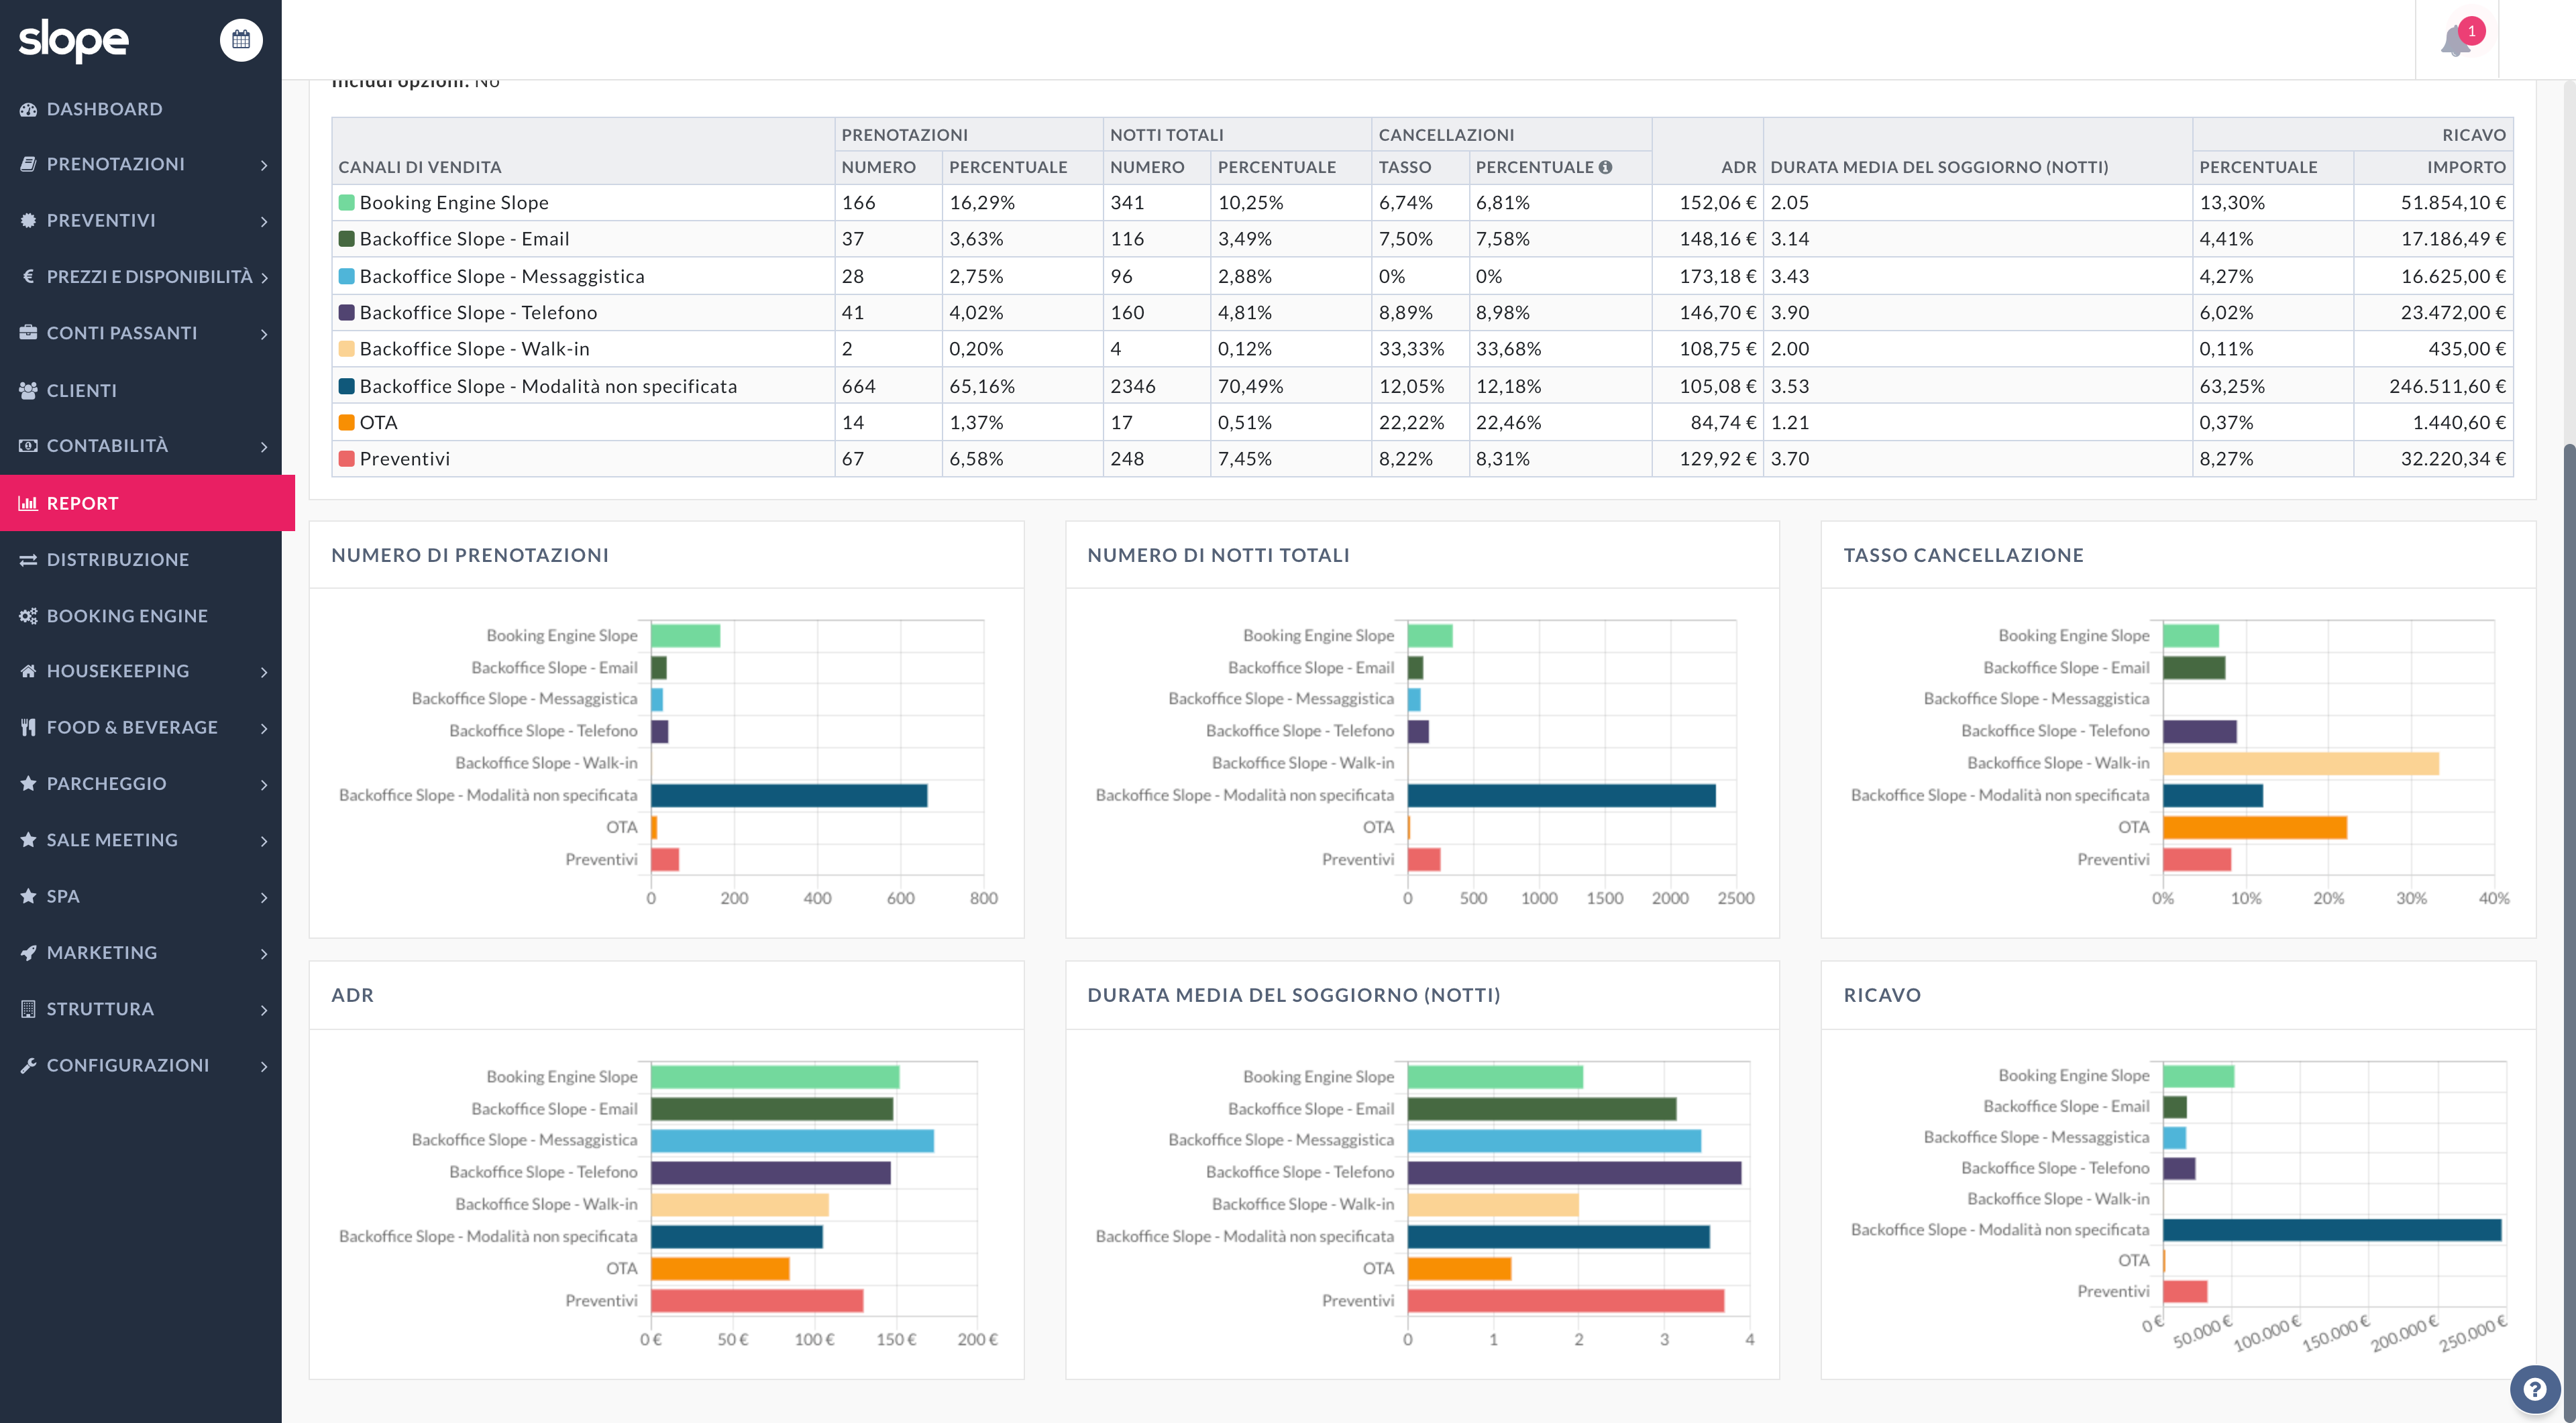This screenshot has height=1423, width=2576.
Task: Click the OTA bar in Tasso Cancellazione chart
Action: pos(2254,828)
